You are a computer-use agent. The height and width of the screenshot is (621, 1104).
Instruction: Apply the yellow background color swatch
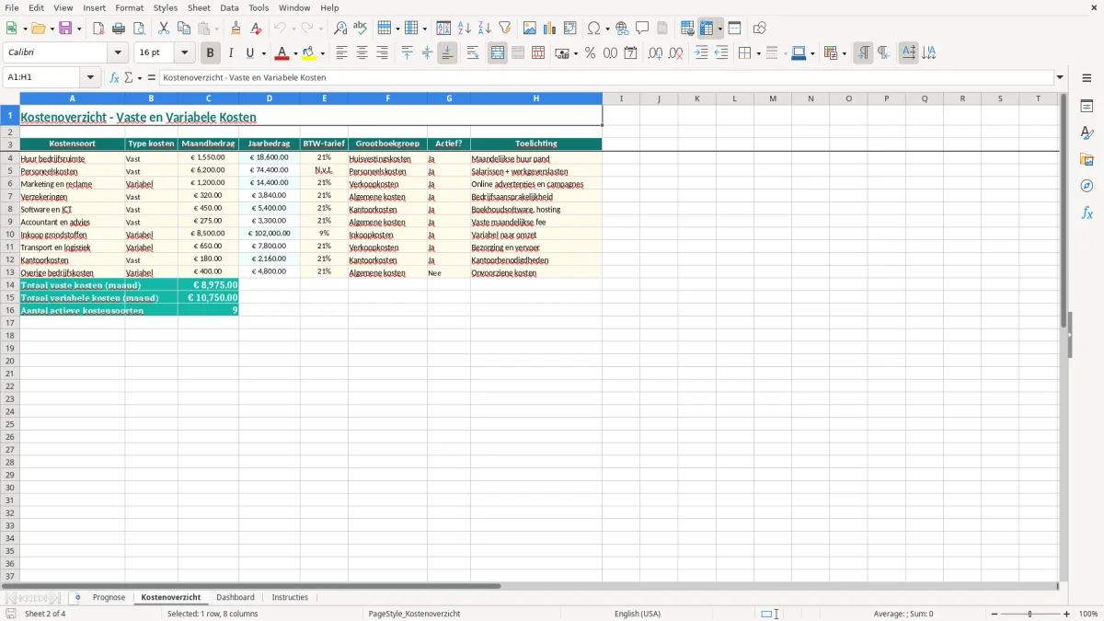tap(310, 53)
